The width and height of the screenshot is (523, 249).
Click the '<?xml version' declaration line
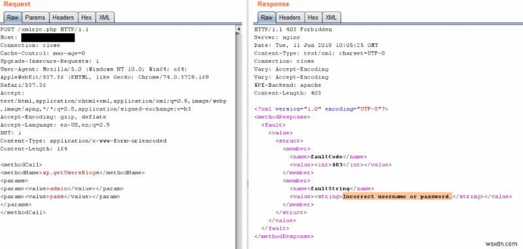tap(321, 109)
